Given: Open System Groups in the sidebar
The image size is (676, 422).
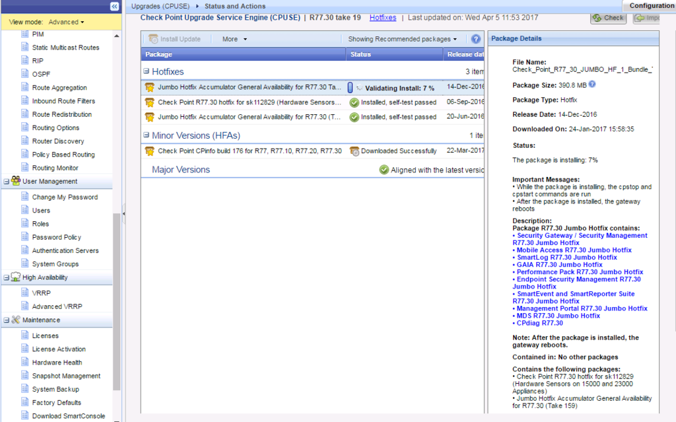Looking at the screenshot, I should tap(55, 264).
